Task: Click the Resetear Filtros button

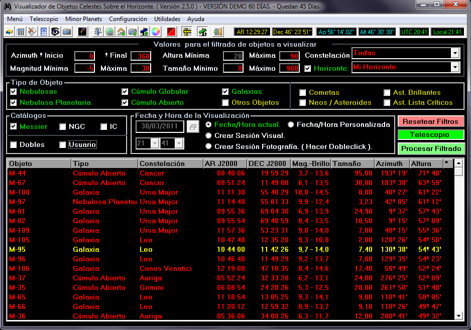Action: click(431, 121)
